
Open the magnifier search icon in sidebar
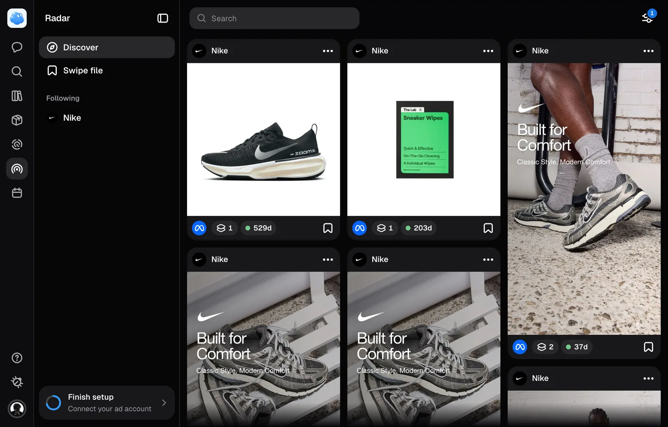[17, 71]
